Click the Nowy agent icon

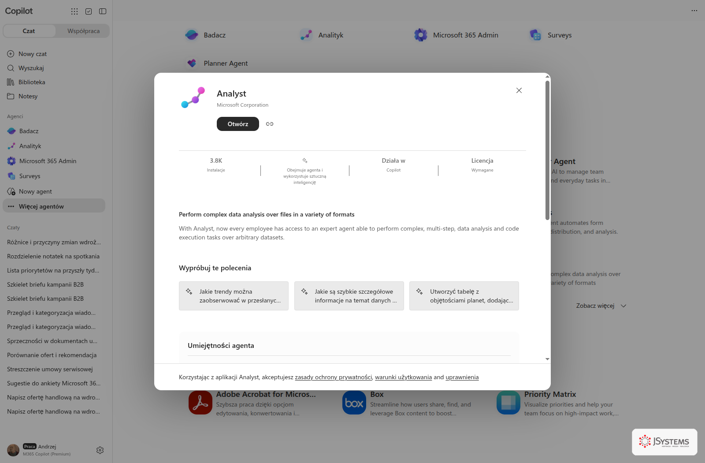pos(11,191)
